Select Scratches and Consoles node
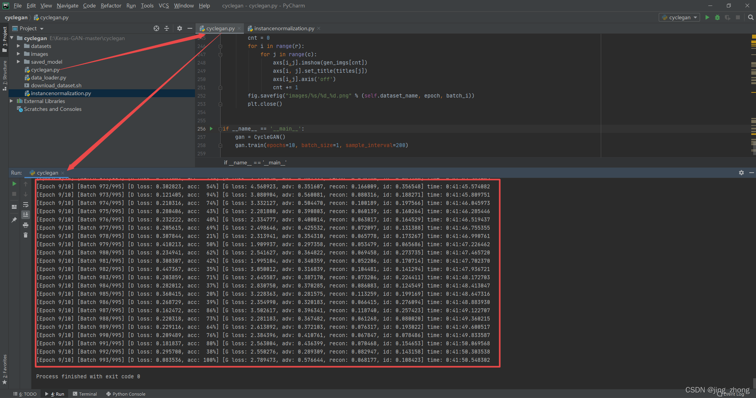The width and height of the screenshot is (756, 398). 52,109
